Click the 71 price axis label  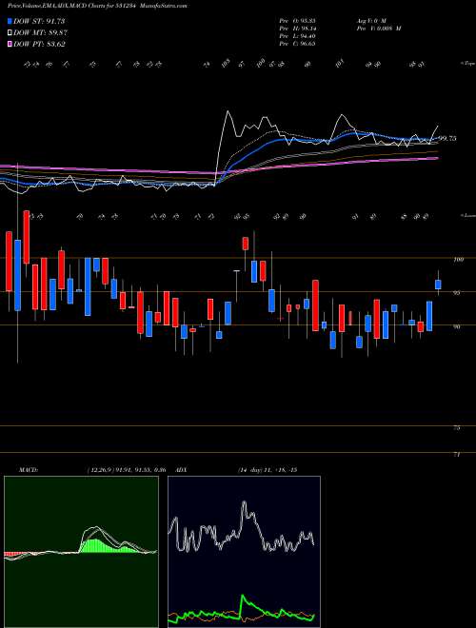(x=457, y=455)
